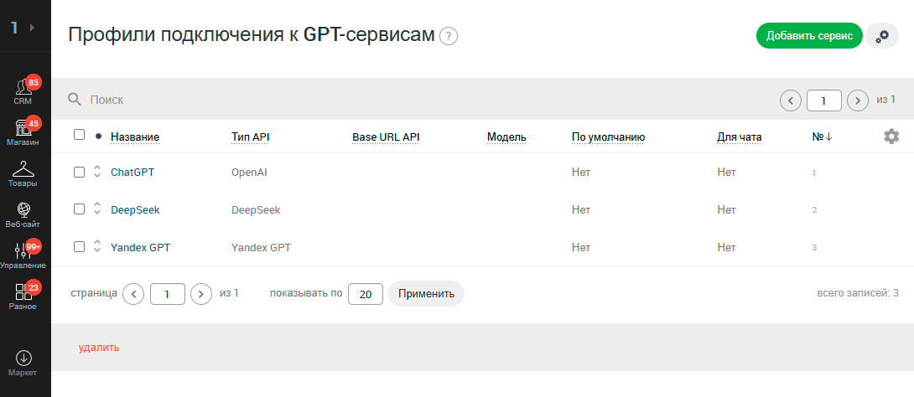This screenshot has width=914, height=397.
Task: Click the OpenAI API type cell
Action: [250, 173]
